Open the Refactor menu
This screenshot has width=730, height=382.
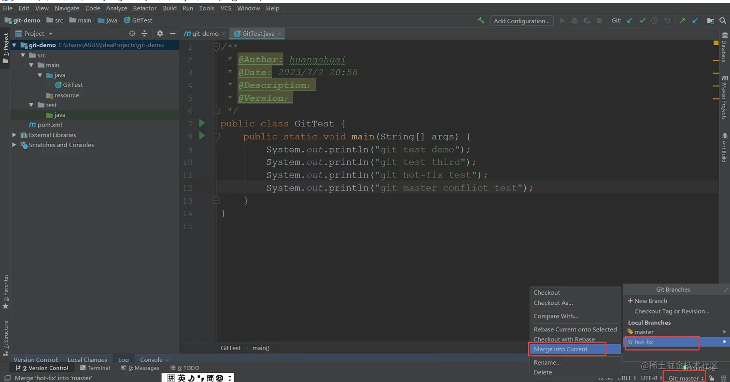pyautogui.click(x=145, y=8)
